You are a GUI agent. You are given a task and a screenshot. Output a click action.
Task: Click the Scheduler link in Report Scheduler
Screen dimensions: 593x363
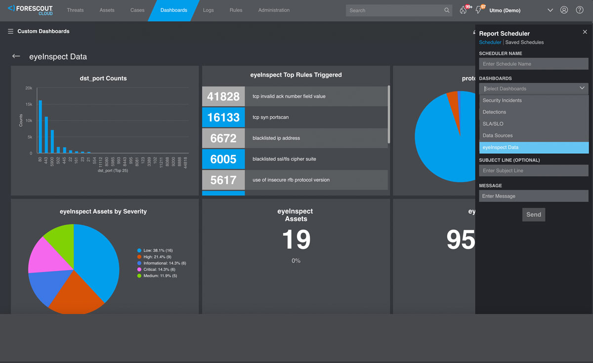490,43
